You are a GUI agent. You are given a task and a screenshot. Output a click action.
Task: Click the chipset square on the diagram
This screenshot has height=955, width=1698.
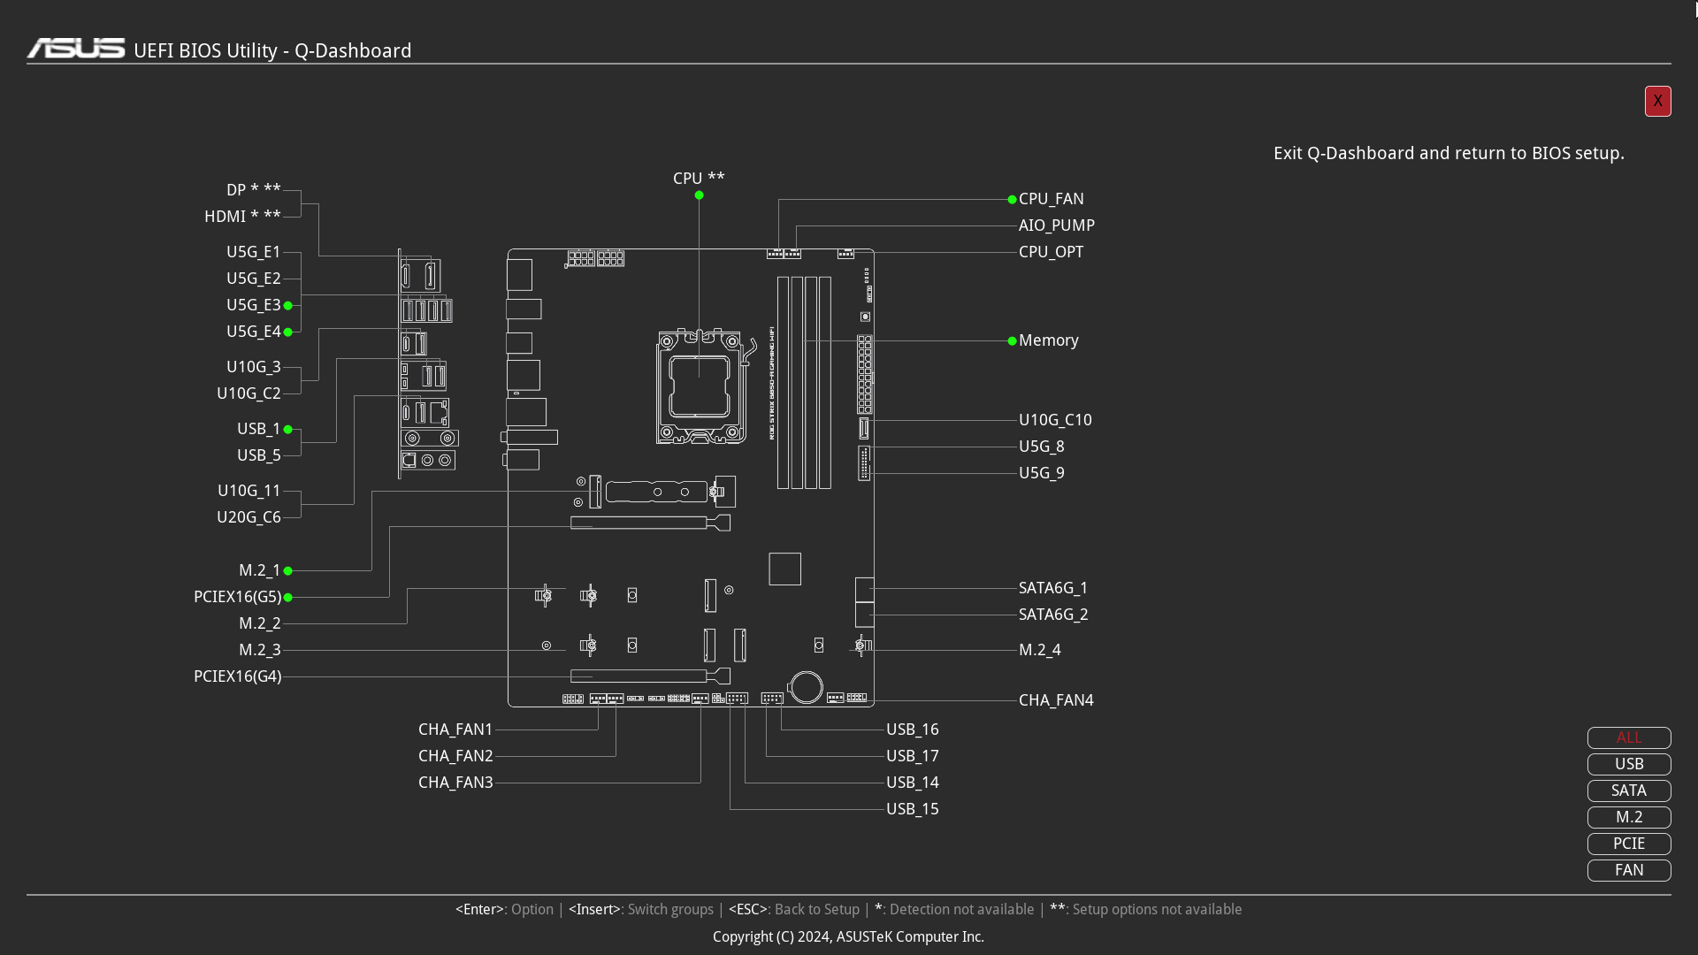pos(784,569)
